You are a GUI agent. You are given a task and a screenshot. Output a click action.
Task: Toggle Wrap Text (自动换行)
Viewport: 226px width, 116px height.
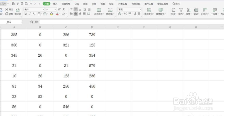point(110,11)
